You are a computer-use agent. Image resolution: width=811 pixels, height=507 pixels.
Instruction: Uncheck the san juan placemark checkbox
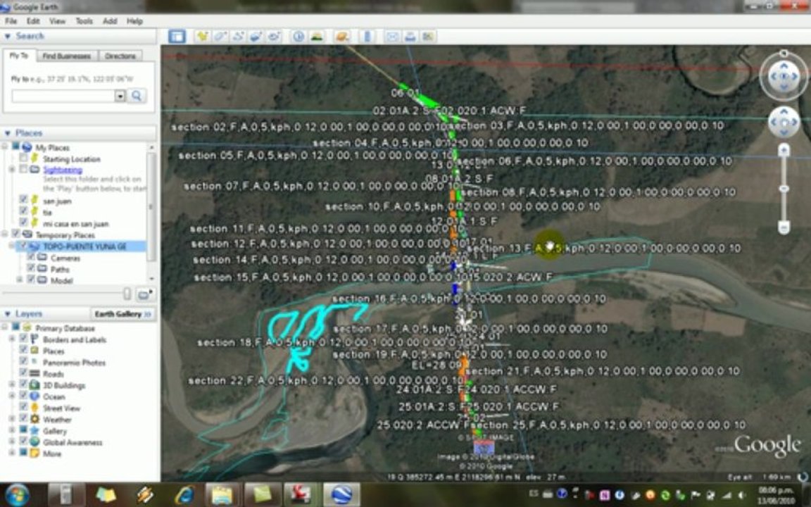23,200
